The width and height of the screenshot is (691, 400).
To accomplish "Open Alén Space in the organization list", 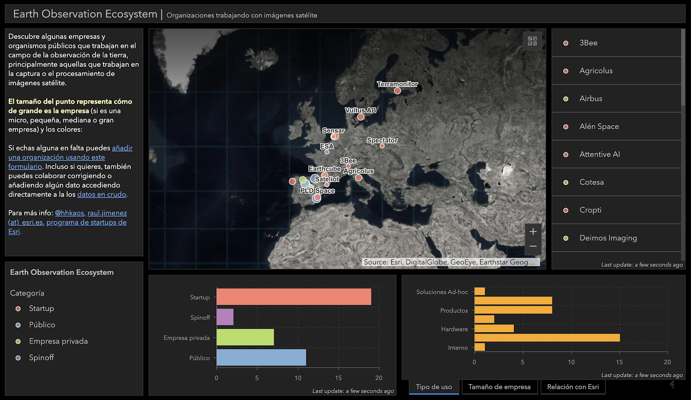I will click(x=616, y=126).
